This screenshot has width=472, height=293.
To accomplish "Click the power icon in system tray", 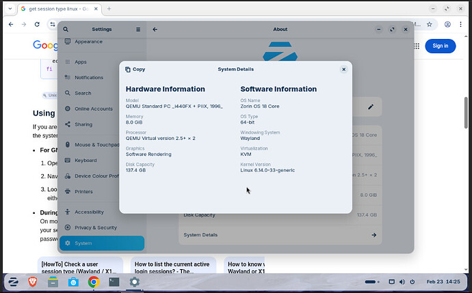I will click(x=412, y=281).
